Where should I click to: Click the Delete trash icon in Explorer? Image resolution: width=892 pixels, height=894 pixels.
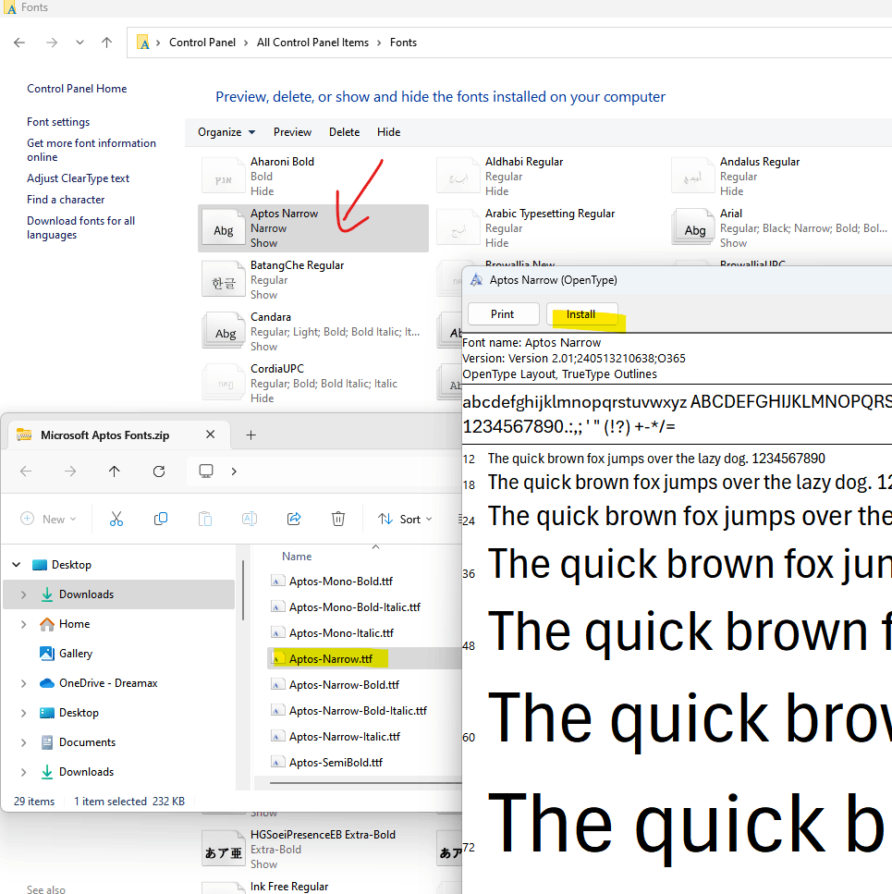click(x=338, y=519)
